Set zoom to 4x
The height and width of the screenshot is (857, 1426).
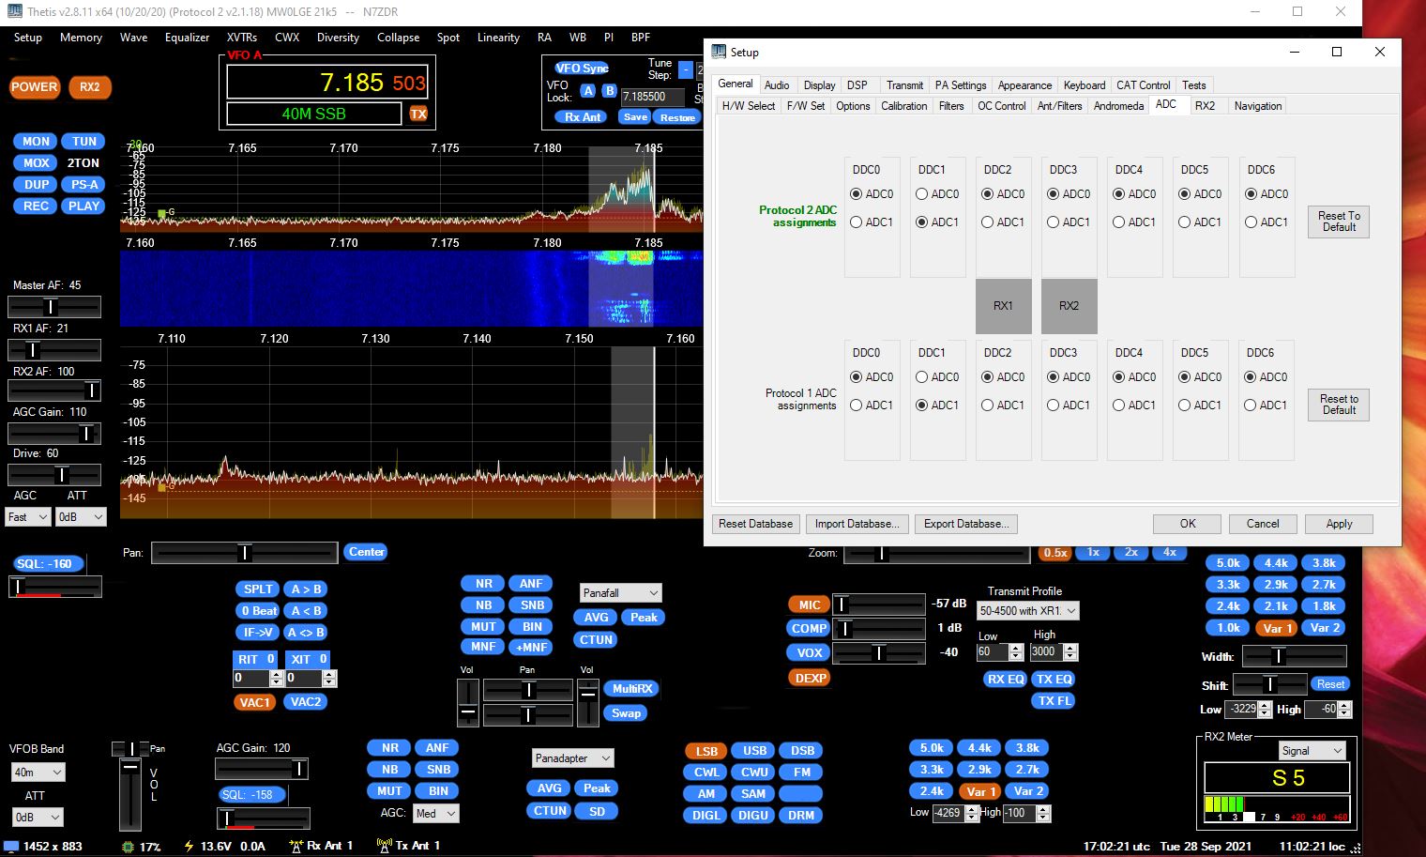click(x=1169, y=552)
